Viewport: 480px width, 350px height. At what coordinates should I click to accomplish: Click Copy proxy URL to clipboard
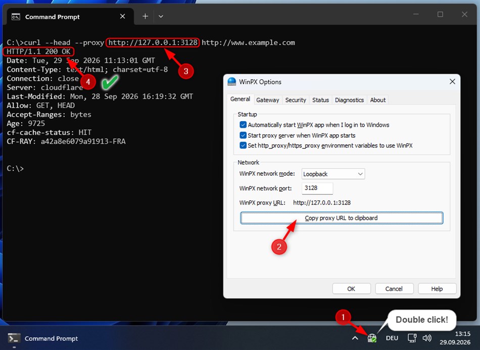coord(342,218)
